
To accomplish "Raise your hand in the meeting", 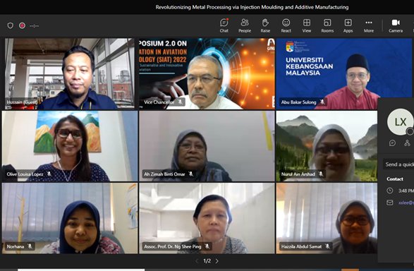I will click(x=265, y=25).
